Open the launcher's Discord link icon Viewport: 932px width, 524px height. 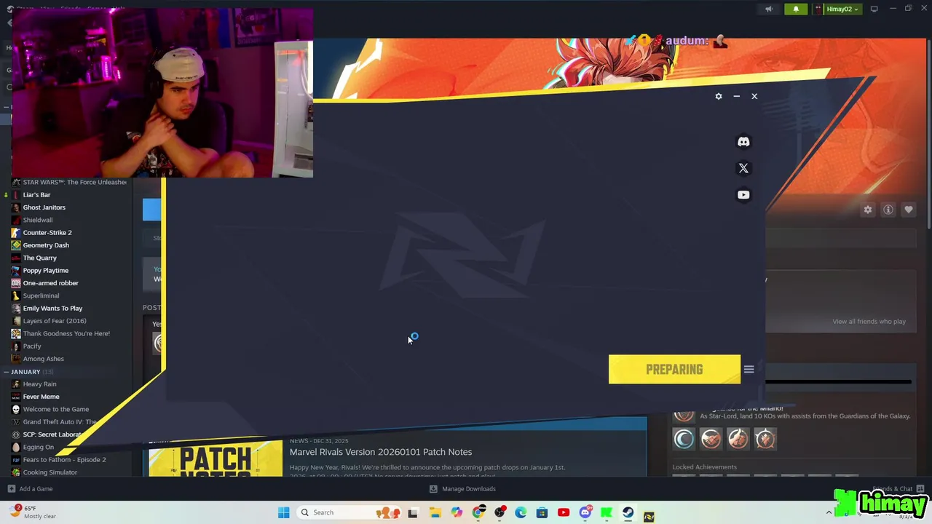click(743, 142)
